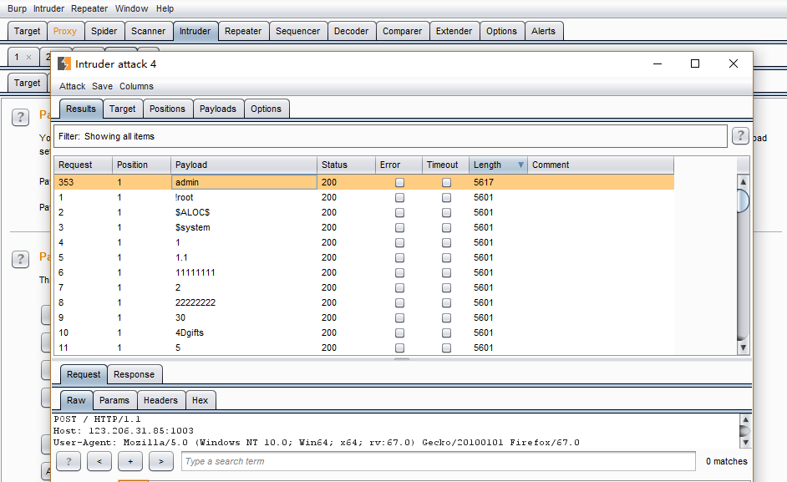Sort results by Request column header
This screenshot has width=787, height=482.
(x=83, y=165)
